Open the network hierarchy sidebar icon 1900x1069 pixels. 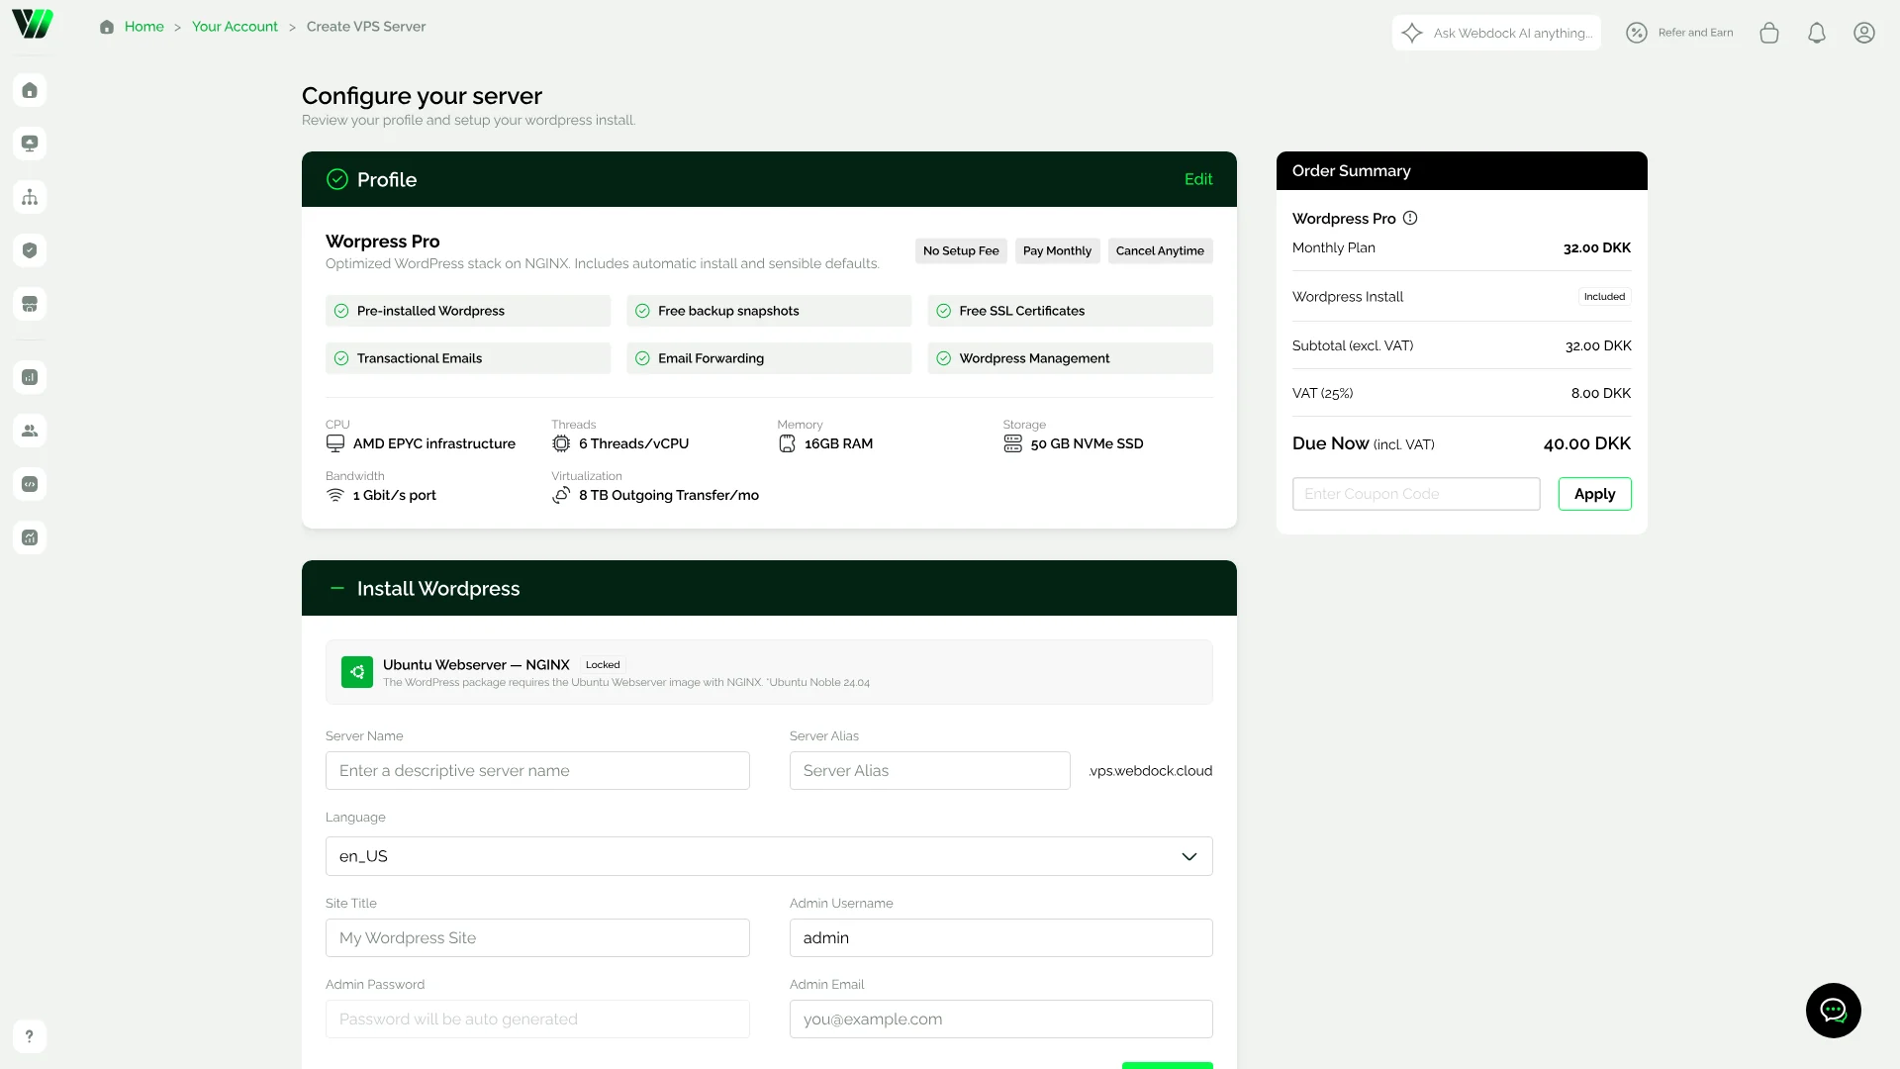(30, 198)
